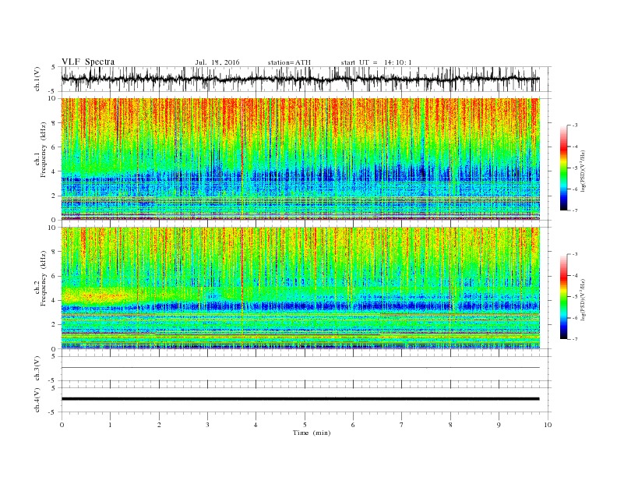Click the time axis tick label '8'
617x477 pixels.
tap(450, 425)
